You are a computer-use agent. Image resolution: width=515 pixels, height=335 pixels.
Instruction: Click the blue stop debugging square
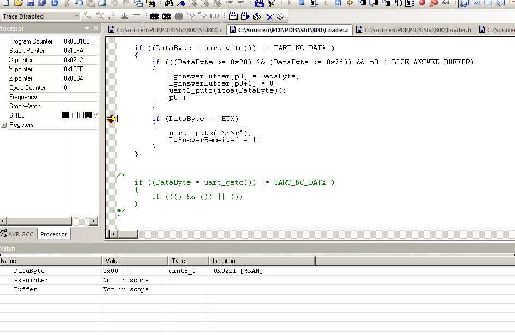point(301,3)
